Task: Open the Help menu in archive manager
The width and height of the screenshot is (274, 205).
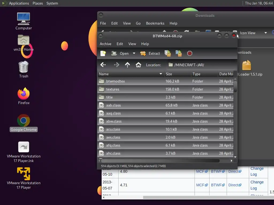Action: 145,44
